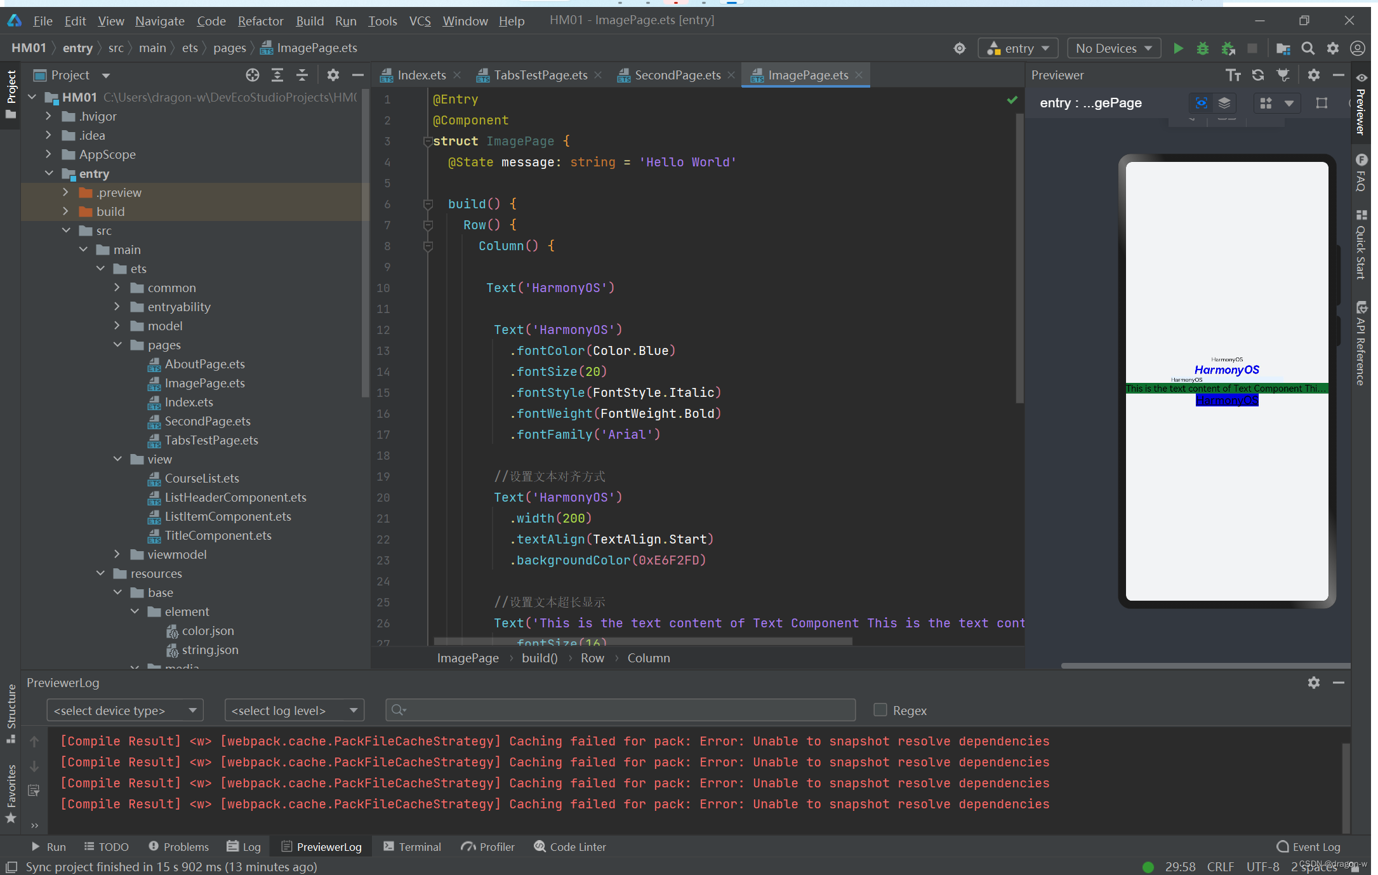Screen dimensions: 1378x875
Task: Click the locate file target icon in Project panel
Action: [253, 75]
